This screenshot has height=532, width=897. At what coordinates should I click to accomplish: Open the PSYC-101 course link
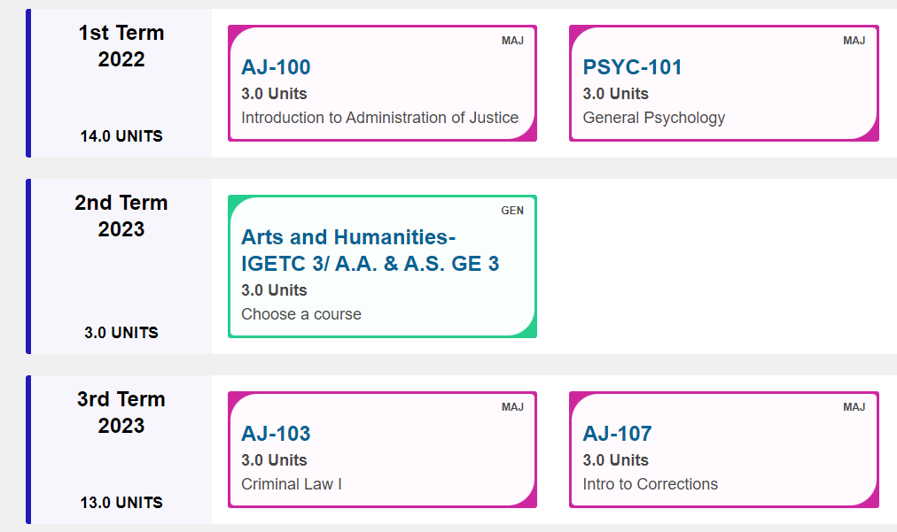click(x=632, y=67)
